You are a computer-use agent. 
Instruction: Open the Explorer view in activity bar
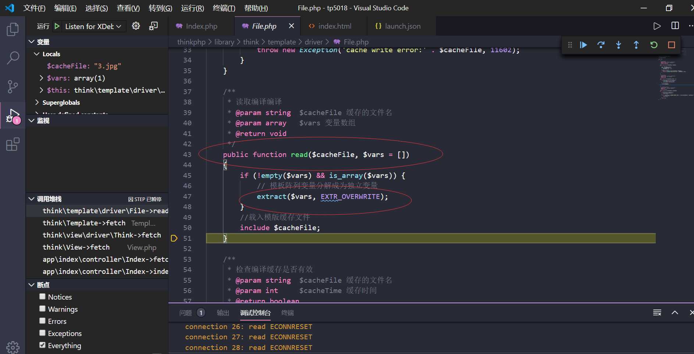[x=13, y=29]
